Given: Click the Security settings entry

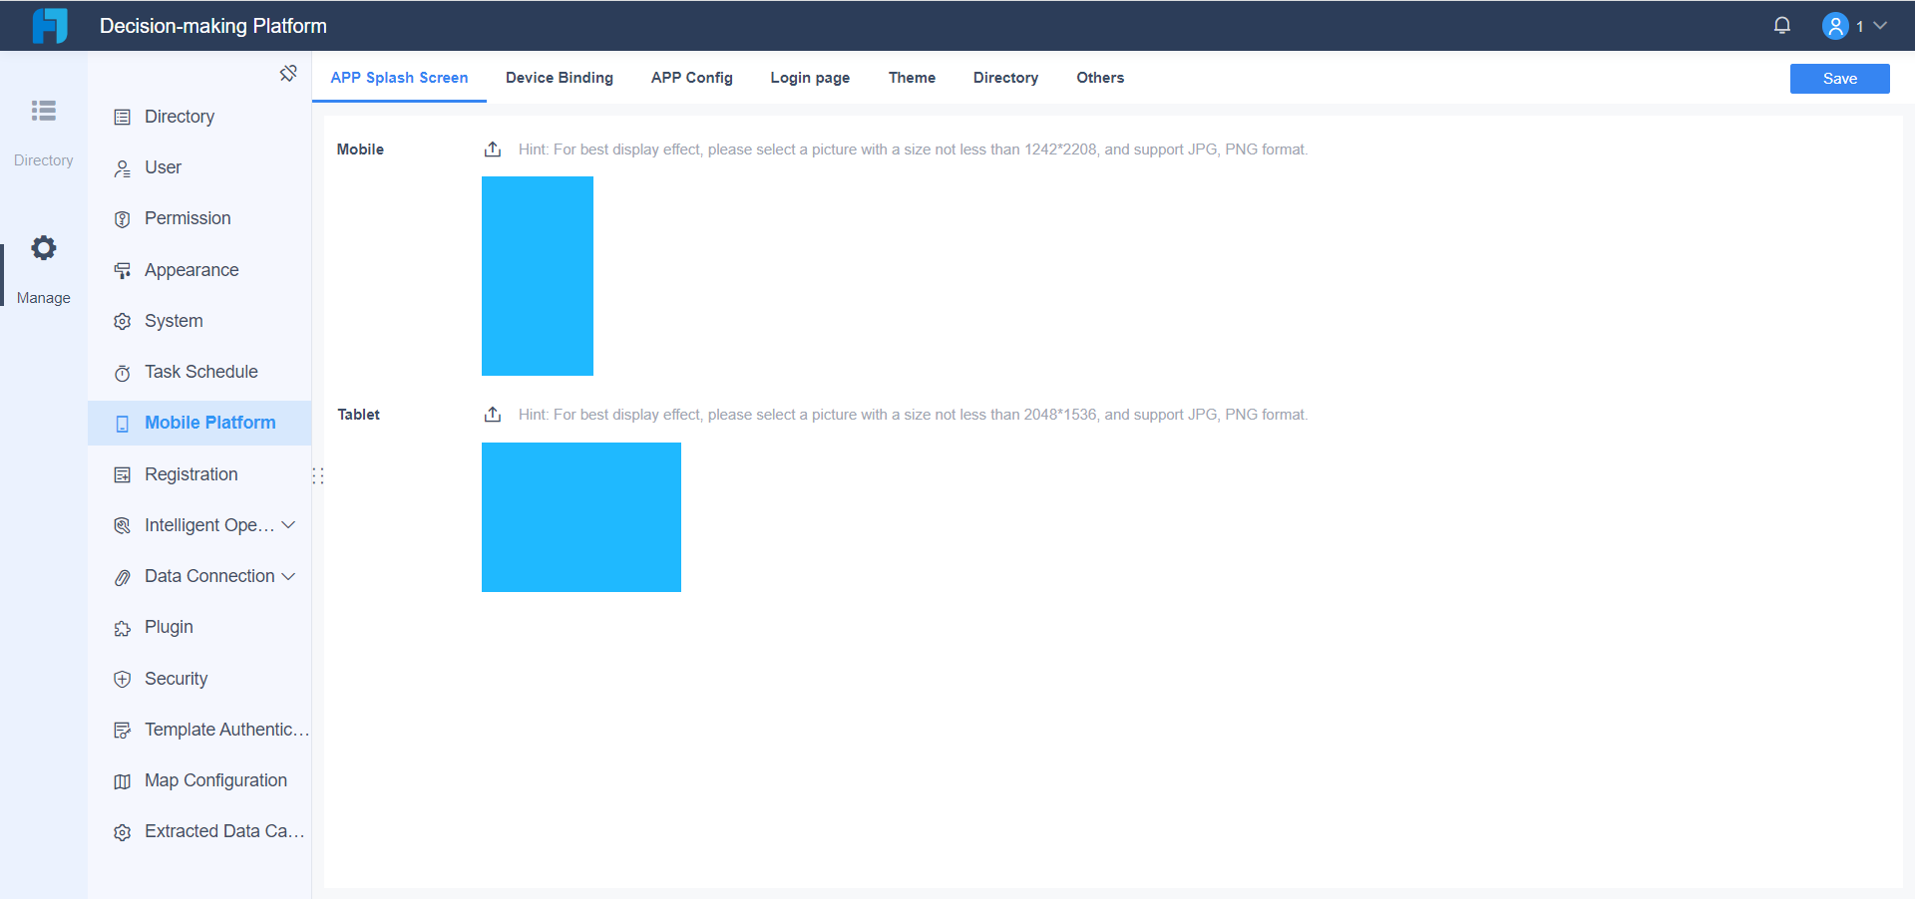Looking at the screenshot, I should pyautogui.click(x=176, y=678).
